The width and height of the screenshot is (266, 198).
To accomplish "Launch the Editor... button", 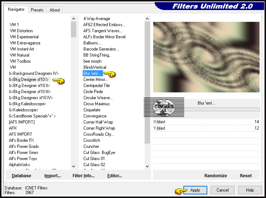I will [x=115, y=175].
